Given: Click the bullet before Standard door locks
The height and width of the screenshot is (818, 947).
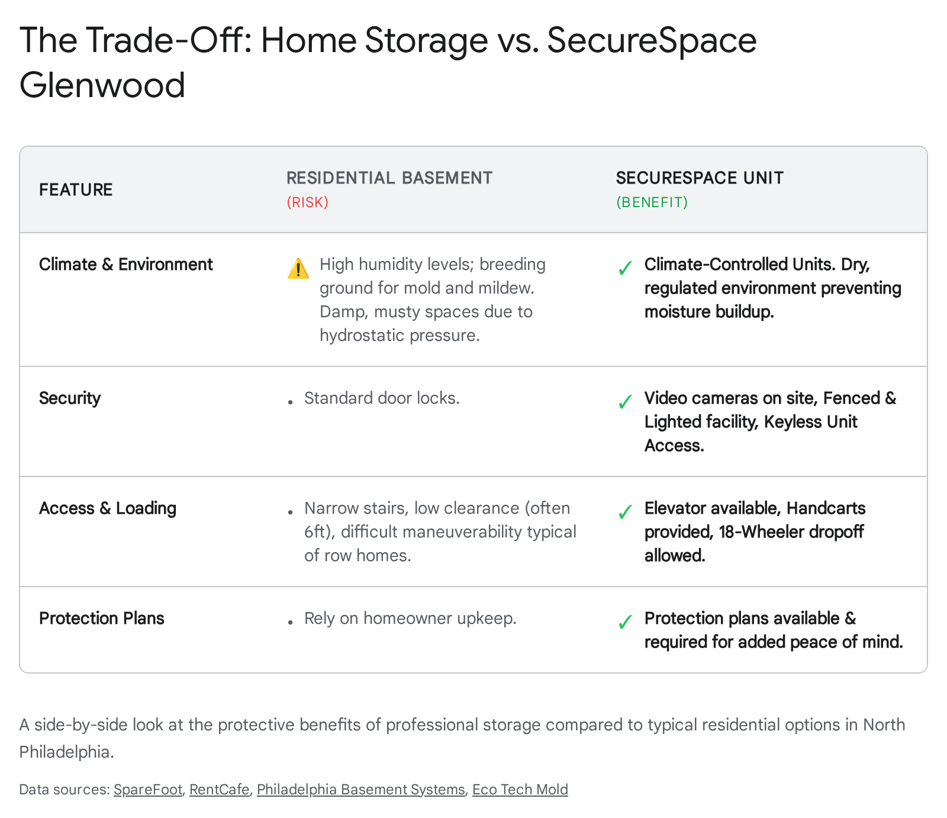Looking at the screenshot, I should (x=290, y=402).
